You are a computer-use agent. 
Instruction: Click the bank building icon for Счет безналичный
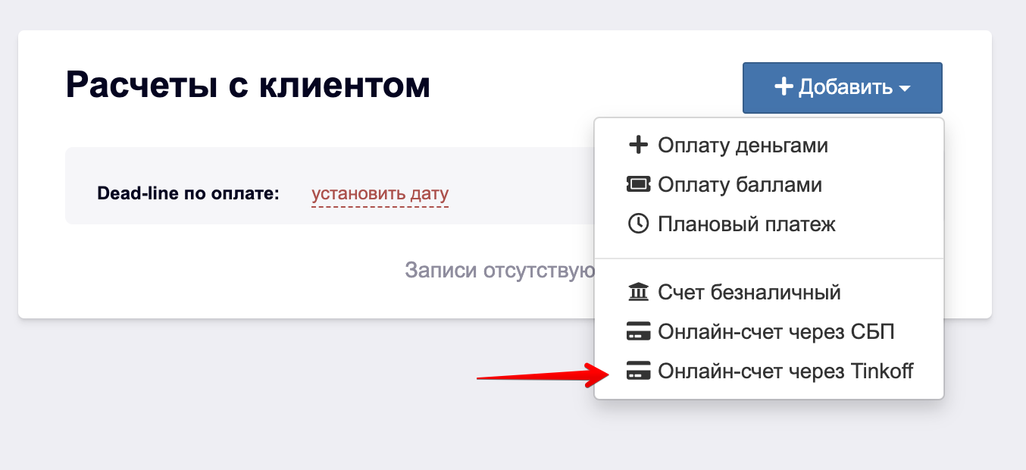click(639, 292)
